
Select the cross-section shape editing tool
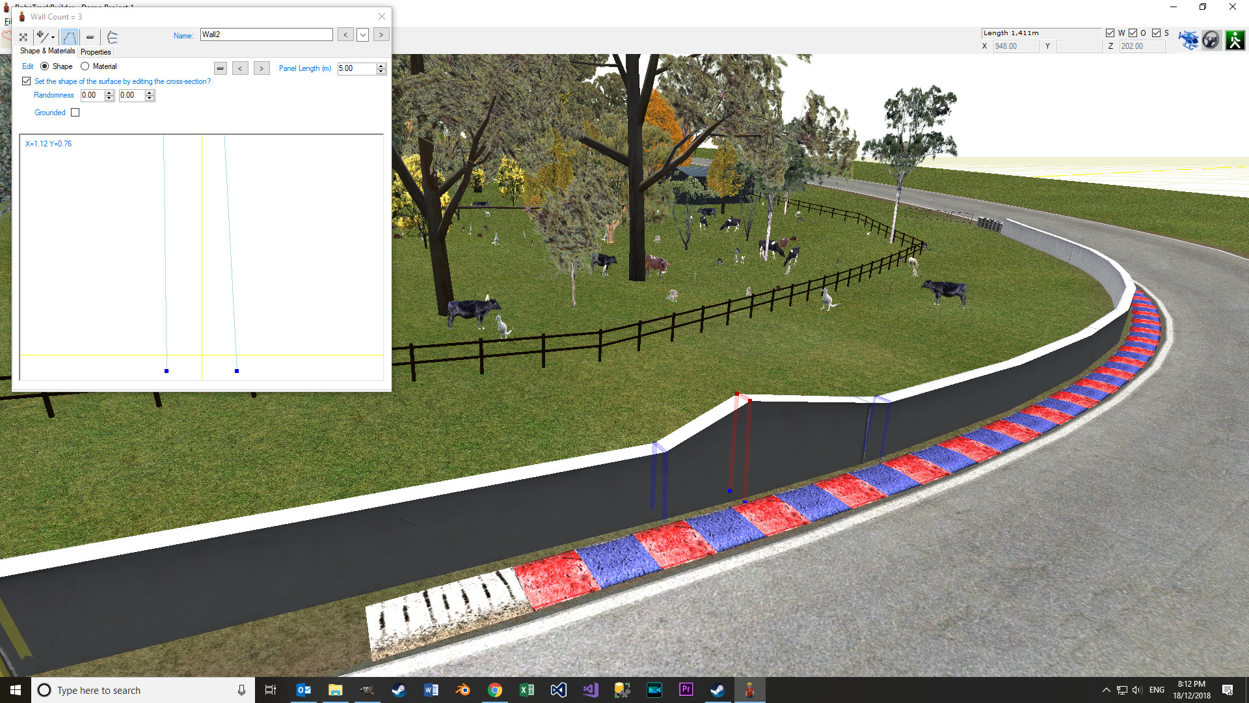tap(70, 37)
